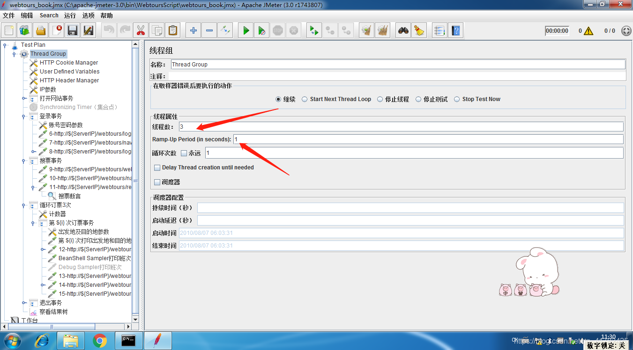Image resolution: width=633 pixels, height=350 pixels.
Task: Collapse the 循环订票3次 node
Action: (24, 205)
